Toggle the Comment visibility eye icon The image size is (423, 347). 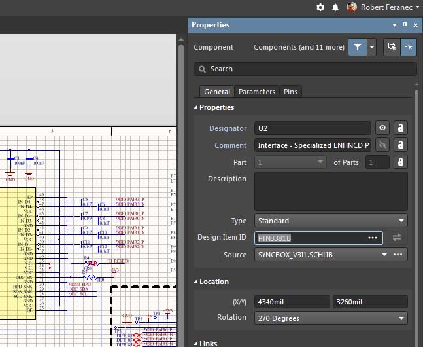point(383,145)
